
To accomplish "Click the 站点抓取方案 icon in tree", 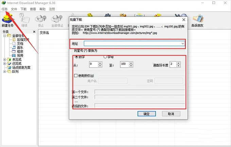I will click(x=9, y=67).
